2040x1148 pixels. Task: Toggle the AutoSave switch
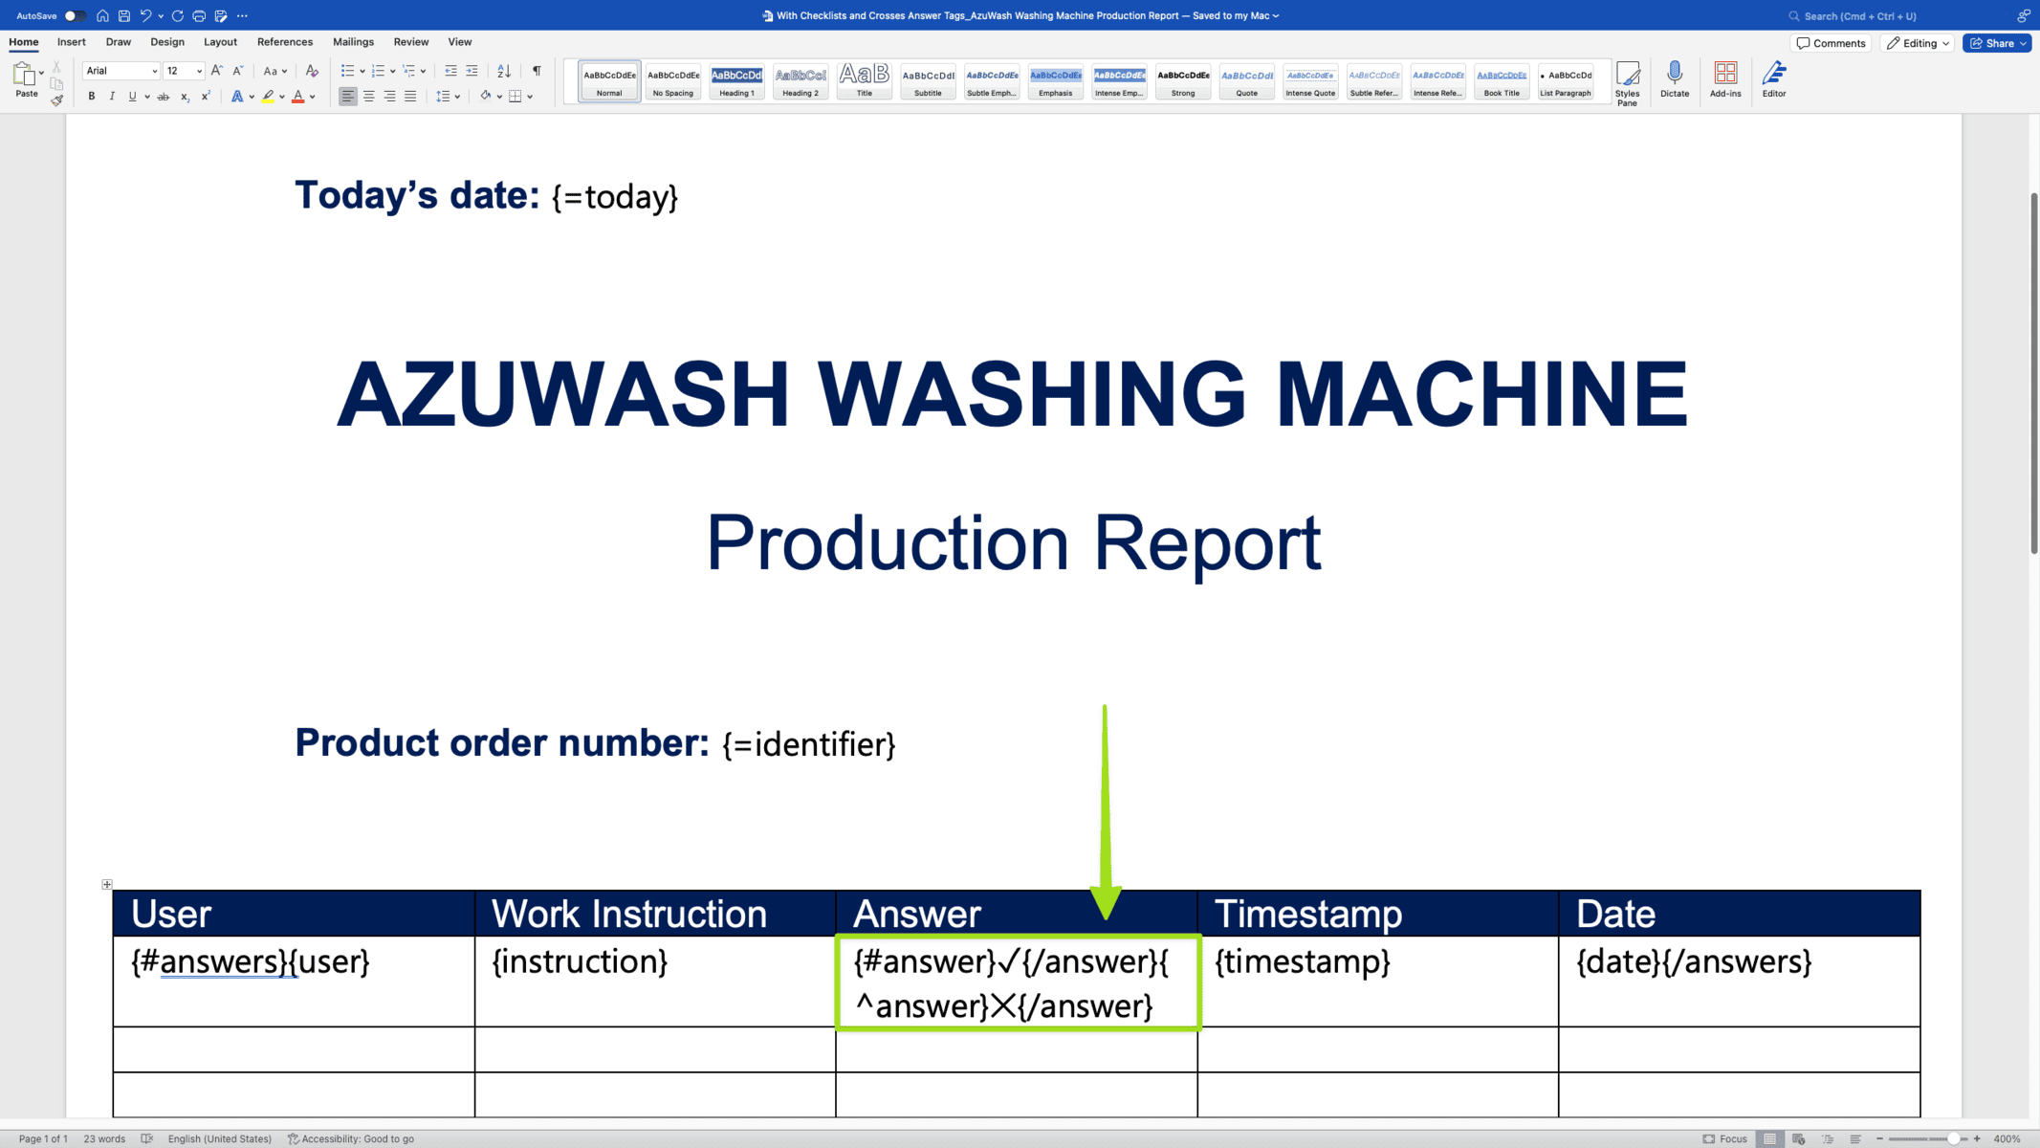(x=75, y=15)
